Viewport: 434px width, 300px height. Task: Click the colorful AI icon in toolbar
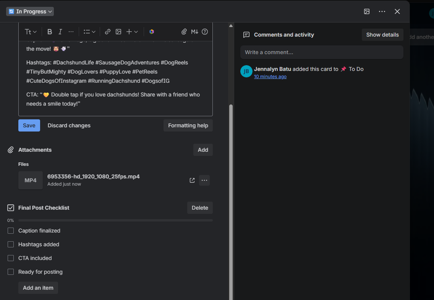[x=152, y=32]
